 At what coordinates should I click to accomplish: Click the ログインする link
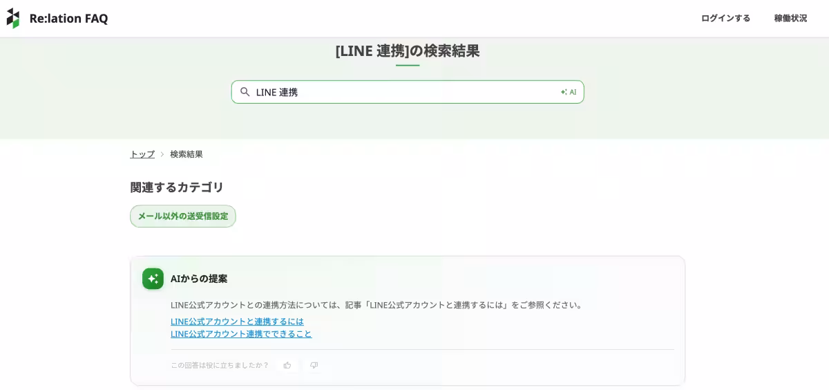click(x=725, y=18)
